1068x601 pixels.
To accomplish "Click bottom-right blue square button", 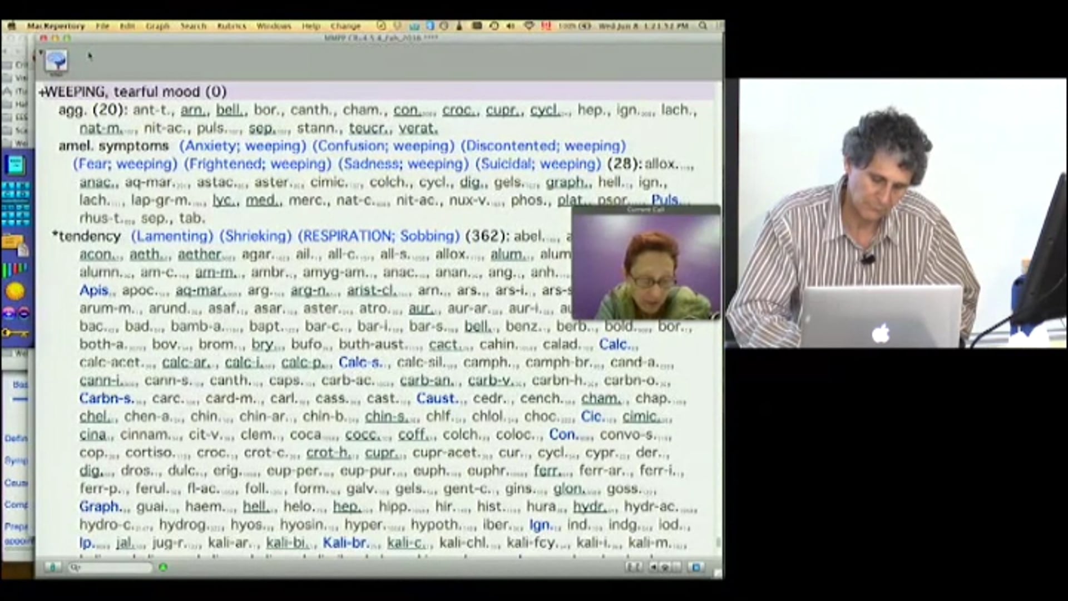I will [696, 567].
